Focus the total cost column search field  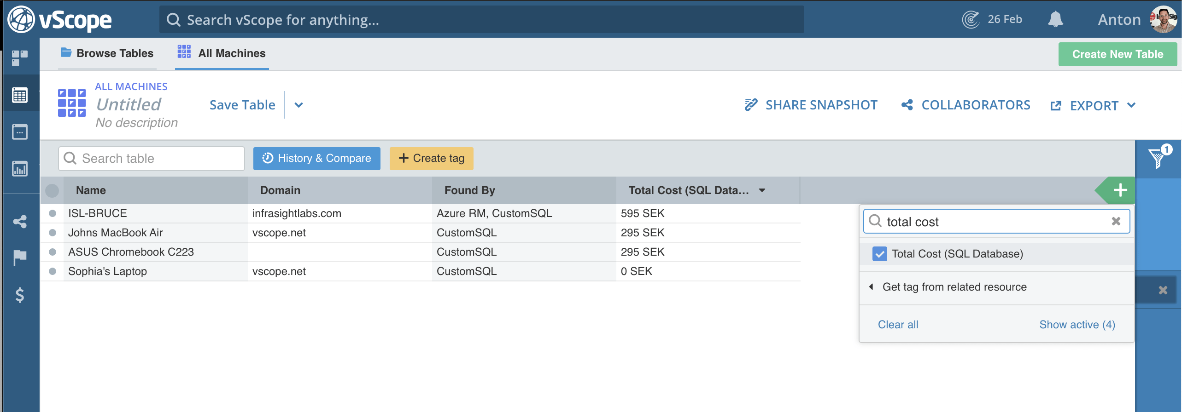[996, 221]
